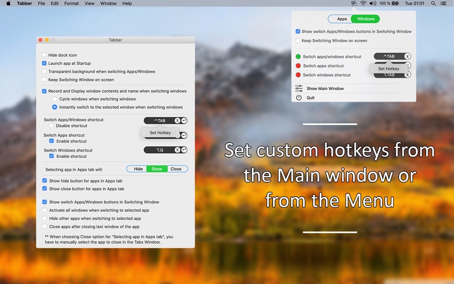Image resolution: width=454 pixels, height=284 pixels.
Task: Click Set Hotkey popup in main window
Action: click(160, 133)
